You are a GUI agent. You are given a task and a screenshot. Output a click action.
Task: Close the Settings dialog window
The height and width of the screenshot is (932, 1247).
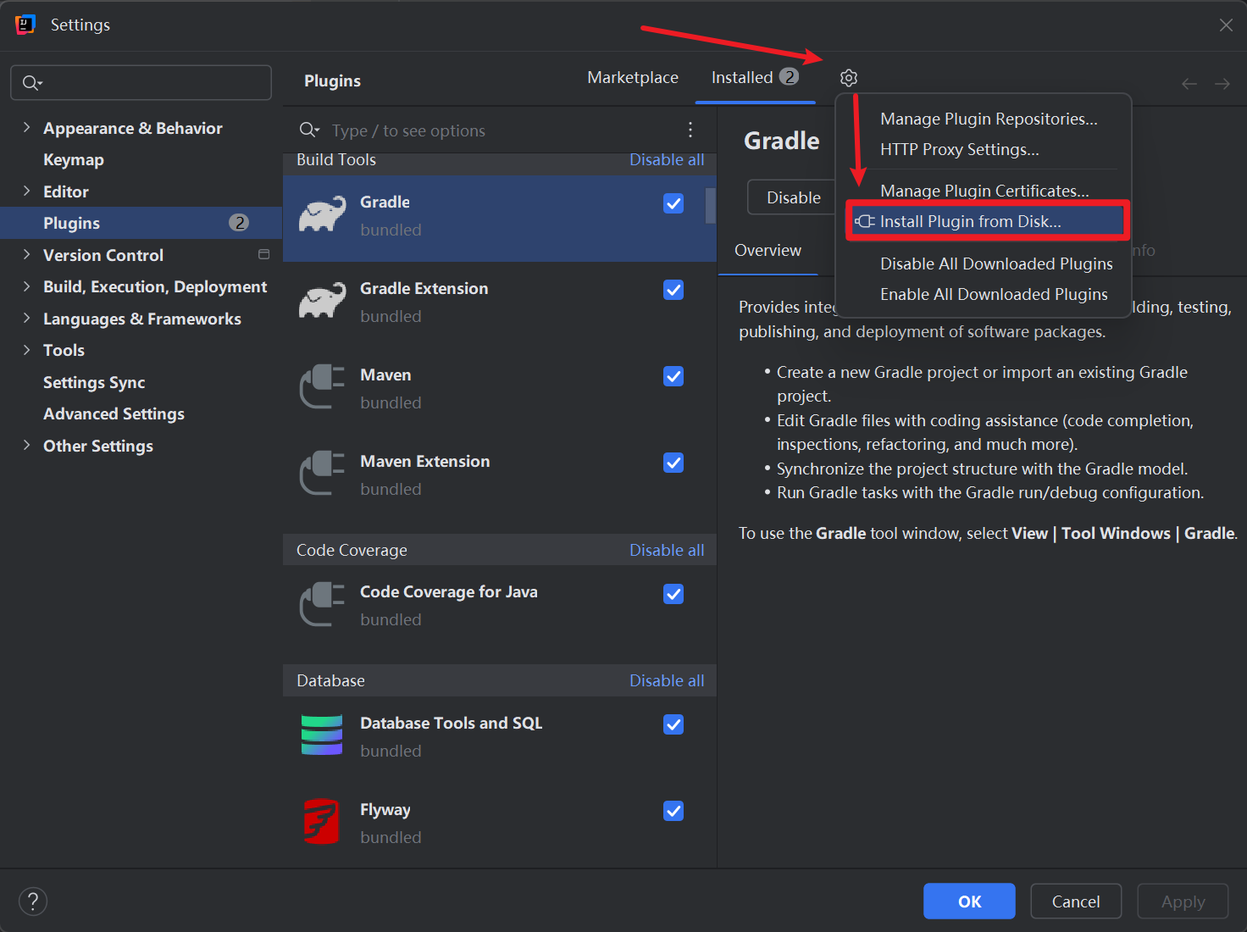1226,25
